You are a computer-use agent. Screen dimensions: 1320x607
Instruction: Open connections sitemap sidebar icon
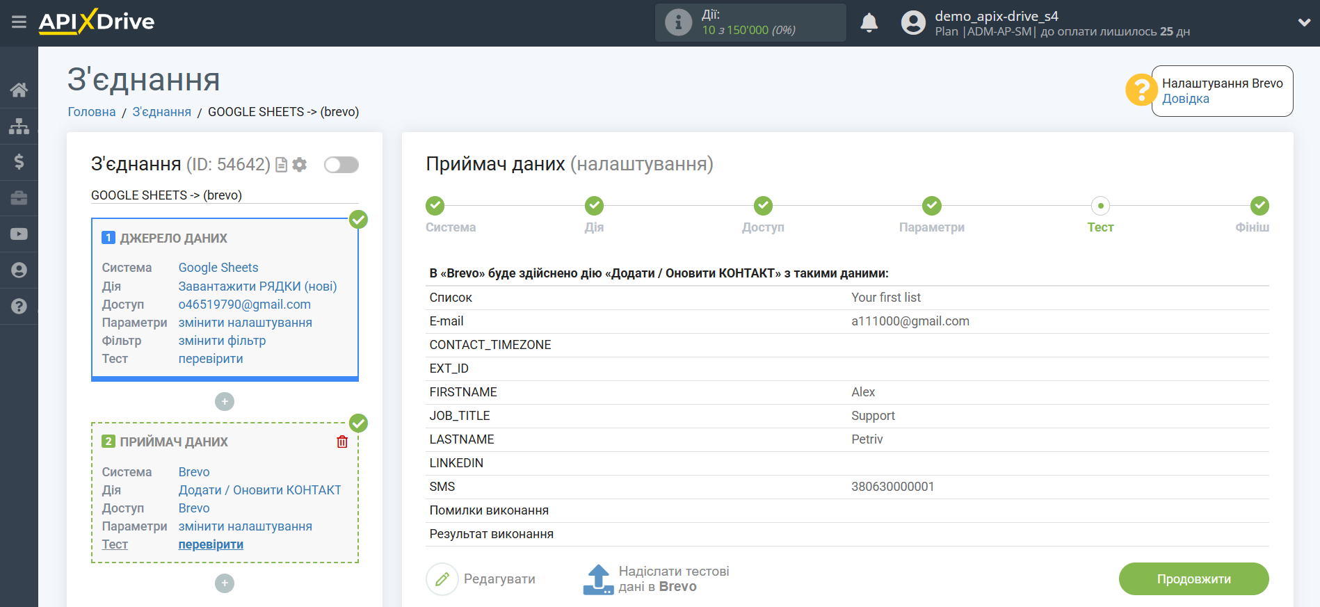coord(19,126)
